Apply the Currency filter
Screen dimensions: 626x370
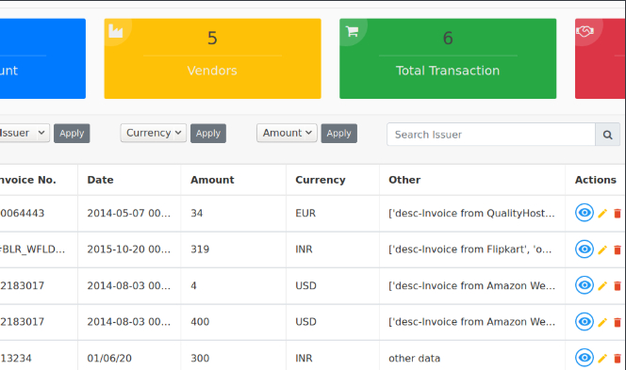click(x=208, y=133)
